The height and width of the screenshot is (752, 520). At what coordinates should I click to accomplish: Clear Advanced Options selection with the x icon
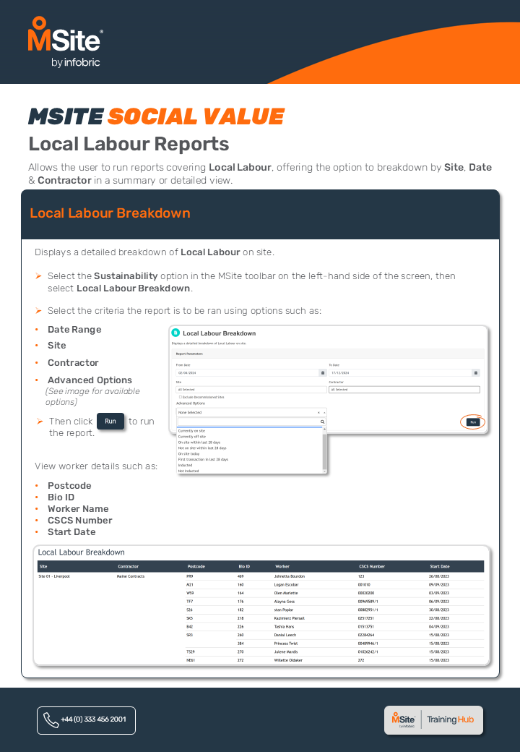click(x=318, y=412)
